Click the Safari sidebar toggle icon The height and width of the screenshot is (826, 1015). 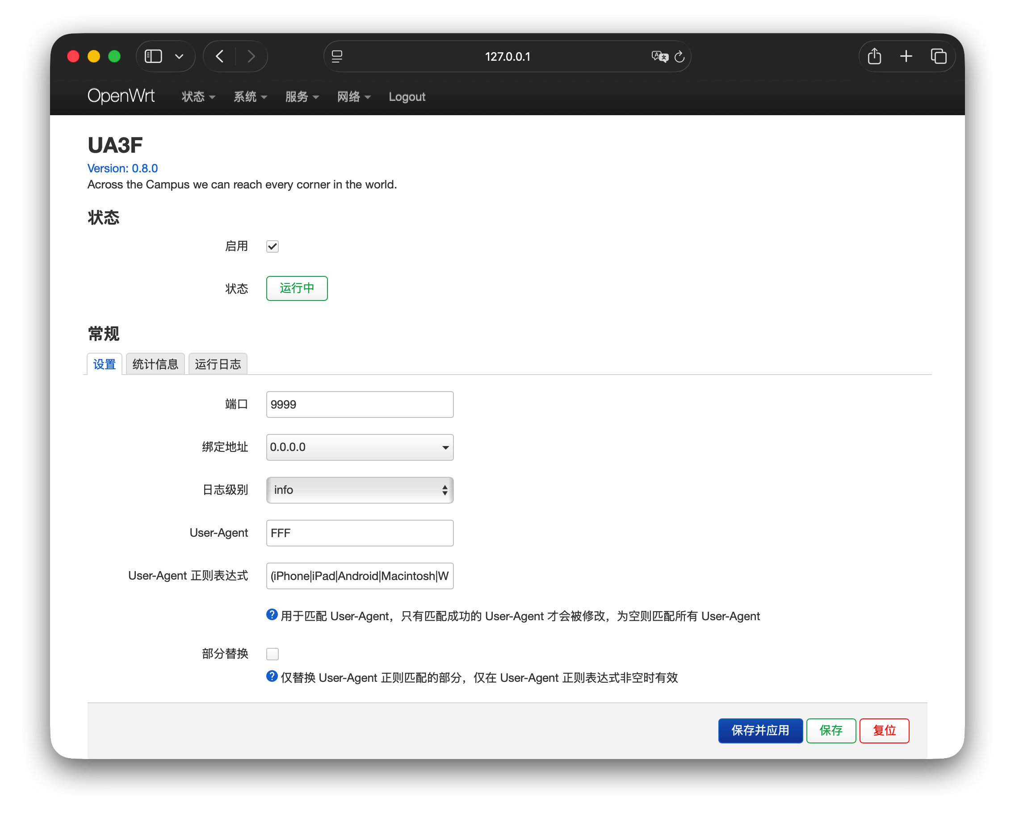(x=153, y=56)
